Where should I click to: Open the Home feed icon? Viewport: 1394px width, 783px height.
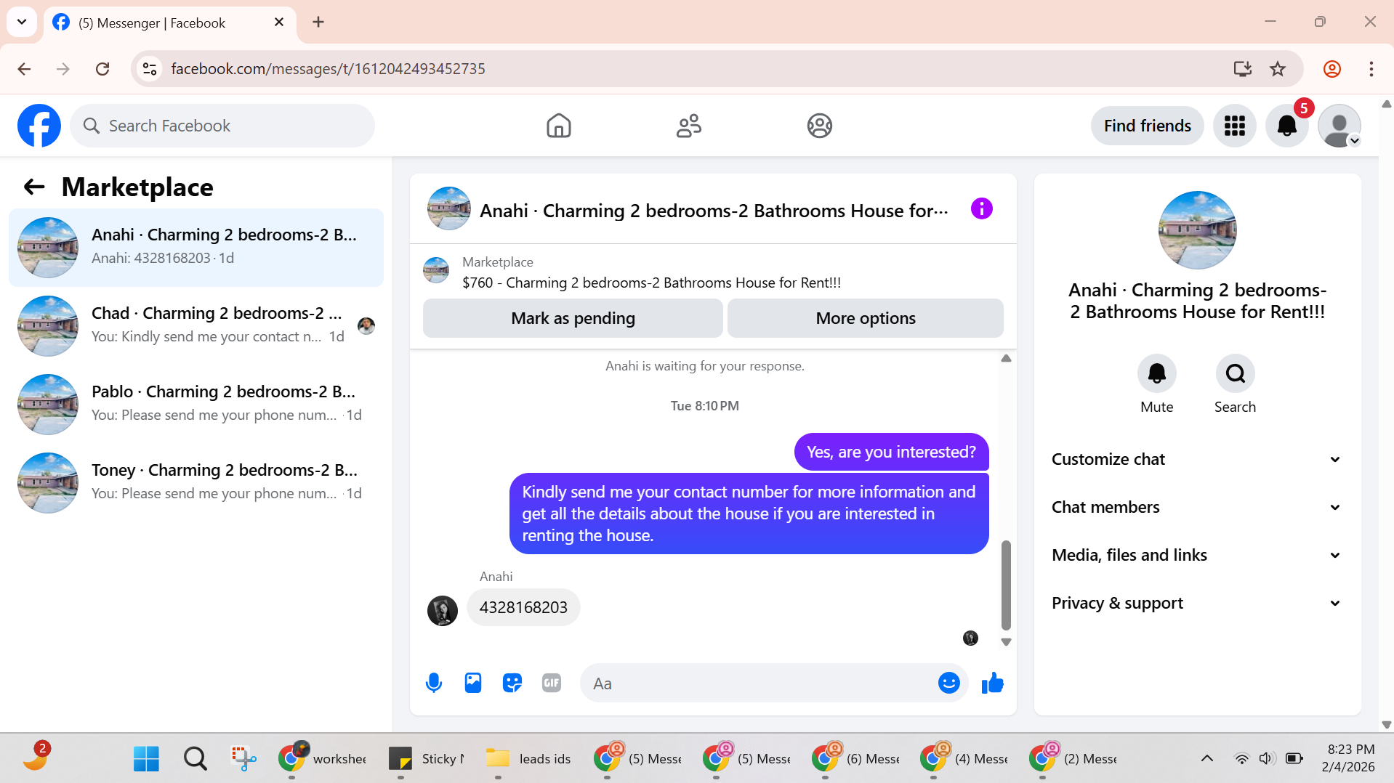(x=558, y=126)
